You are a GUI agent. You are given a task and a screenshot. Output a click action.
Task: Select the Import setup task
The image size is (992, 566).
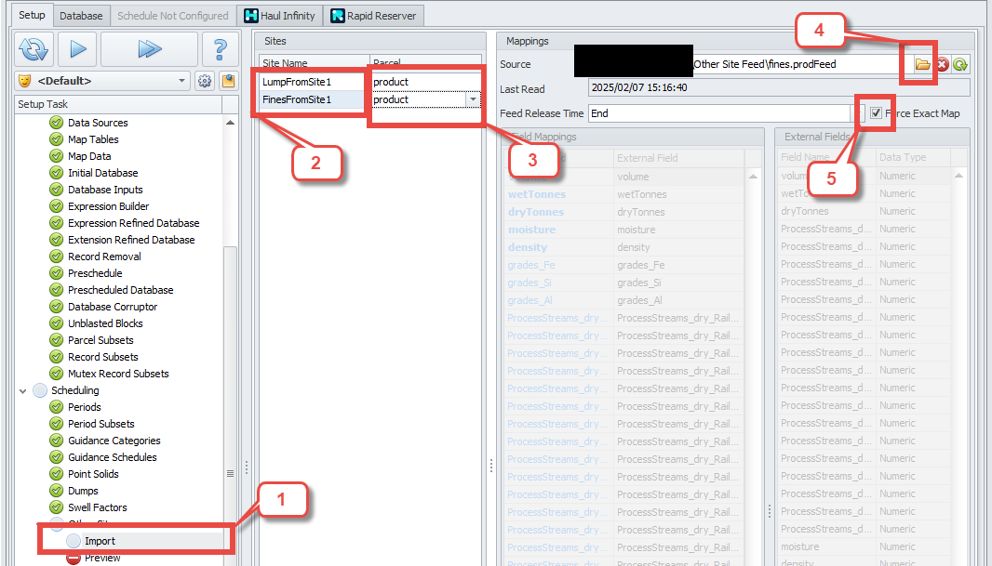100,541
